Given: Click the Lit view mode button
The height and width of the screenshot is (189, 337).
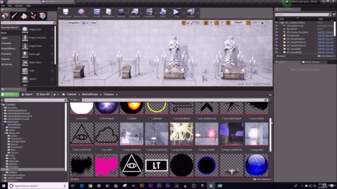Looking at the screenshot, I should click(85, 23).
